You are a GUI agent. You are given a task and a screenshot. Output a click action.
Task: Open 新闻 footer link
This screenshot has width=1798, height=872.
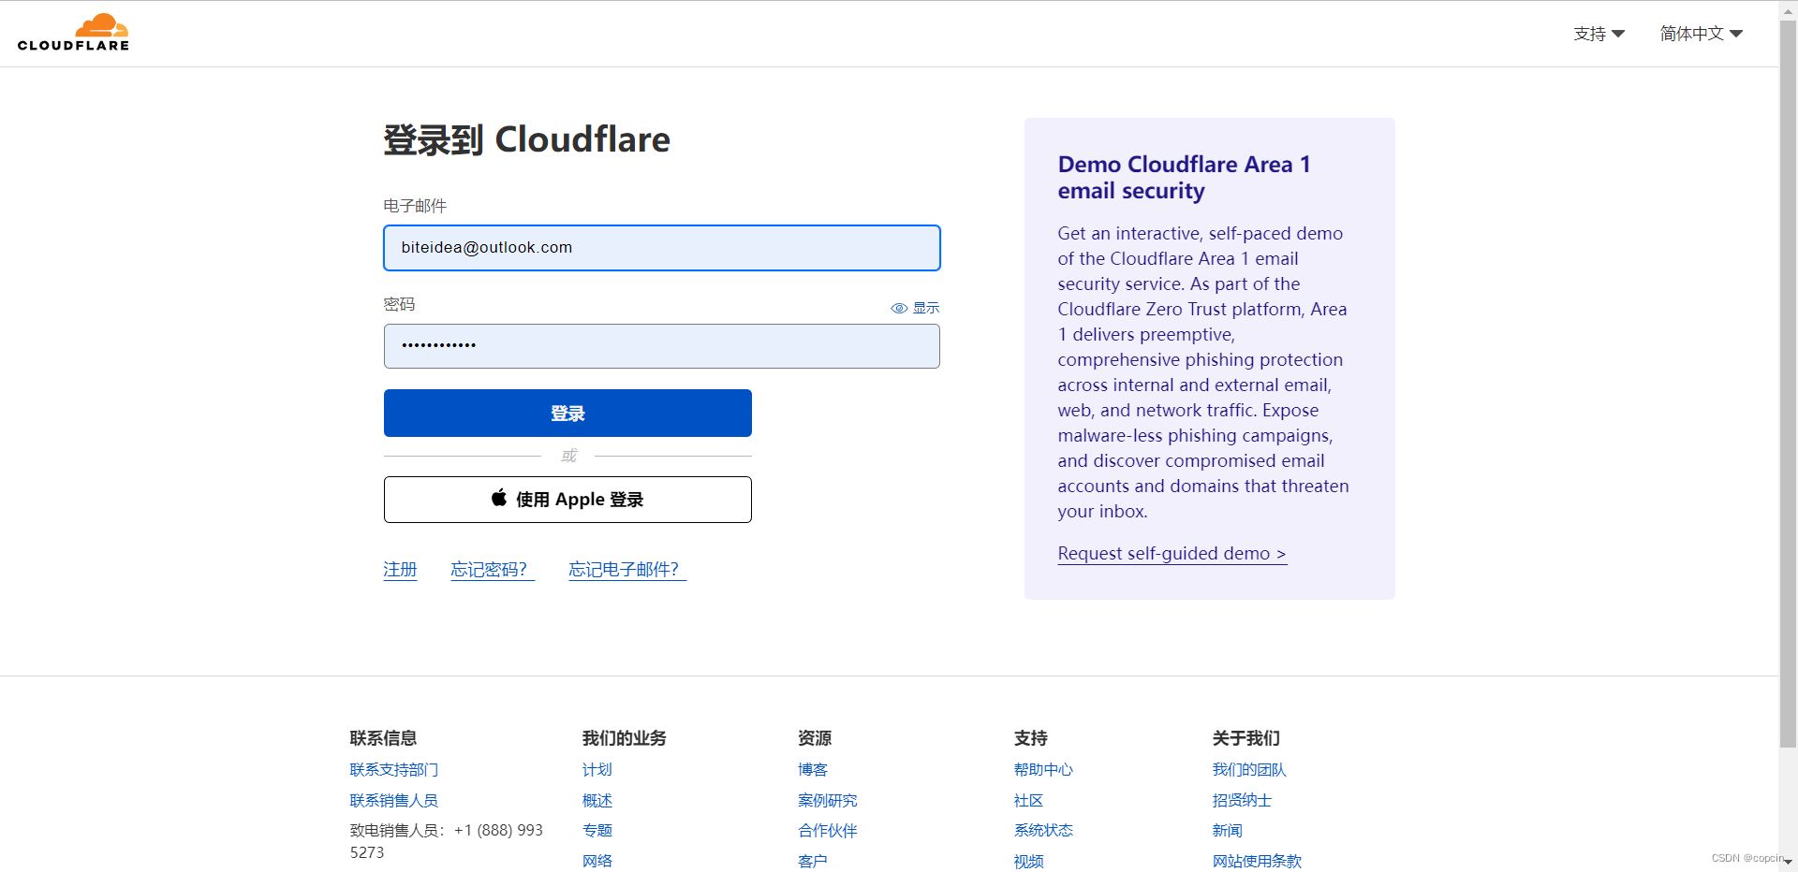1227,831
